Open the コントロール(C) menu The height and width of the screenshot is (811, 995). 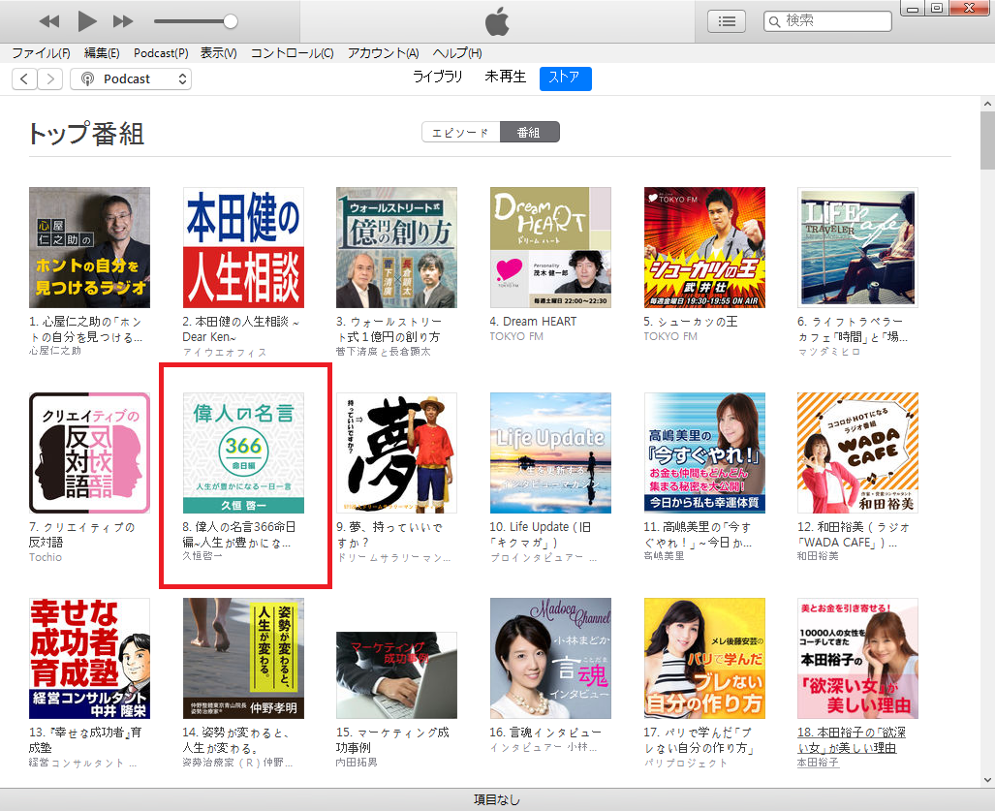[x=292, y=53]
